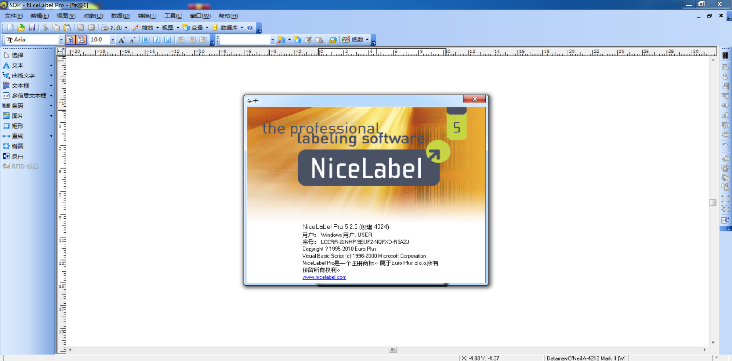Image resolution: width=732 pixels, height=361 pixels.
Task: Align text to the left
Action: 181,40
